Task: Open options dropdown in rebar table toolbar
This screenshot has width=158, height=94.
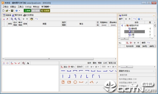Action: 37,19
